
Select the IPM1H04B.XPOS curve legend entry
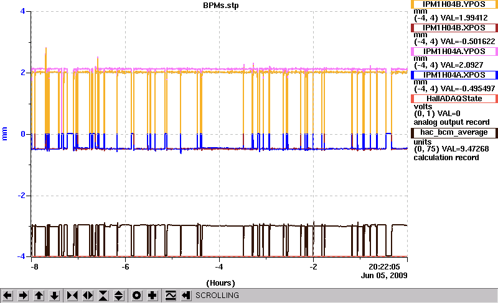pyautogui.click(x=454, y=28)
